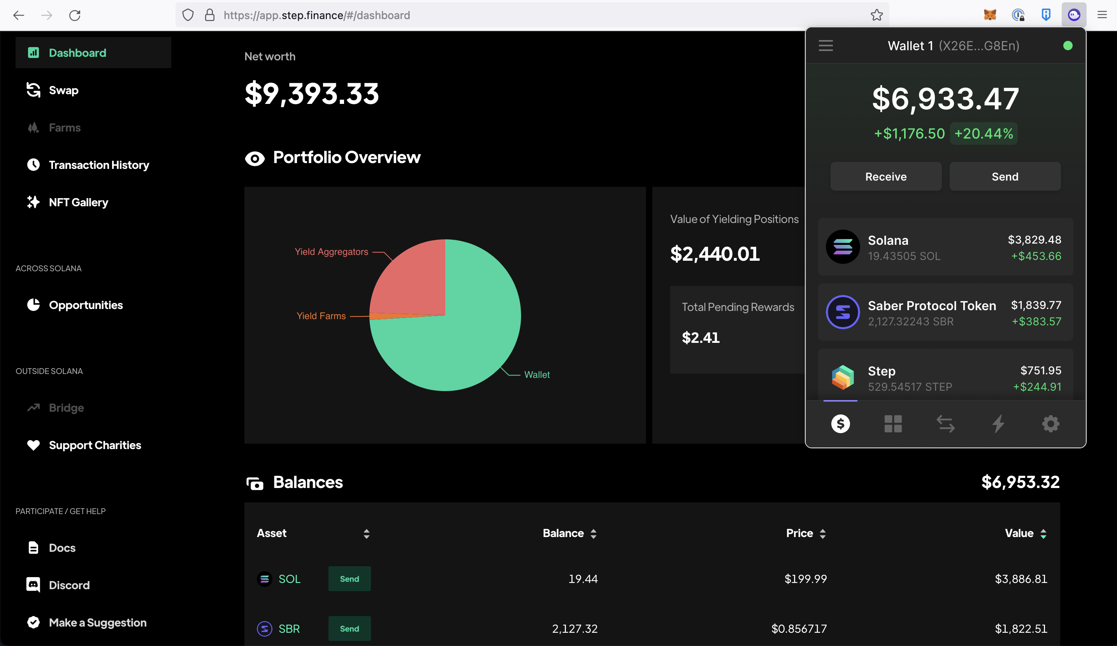Click Send button for SBR balance
The image size is (1117, 646).
pos(349,628)
